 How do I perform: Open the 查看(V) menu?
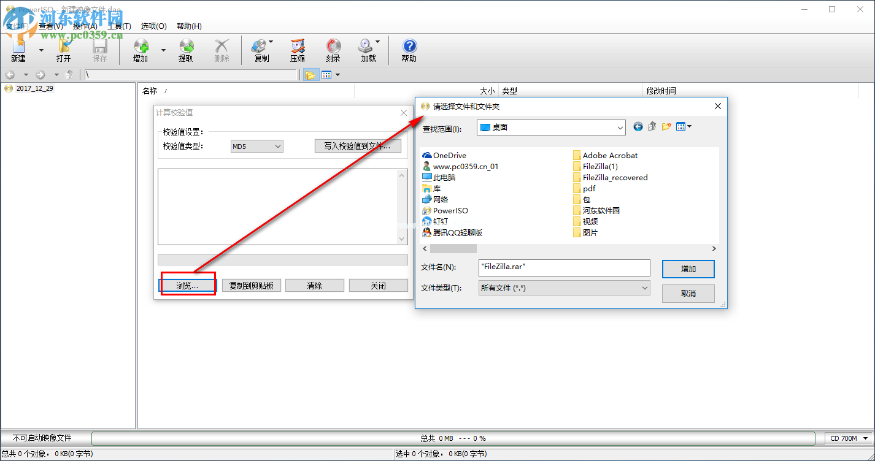tap(50, 26)
